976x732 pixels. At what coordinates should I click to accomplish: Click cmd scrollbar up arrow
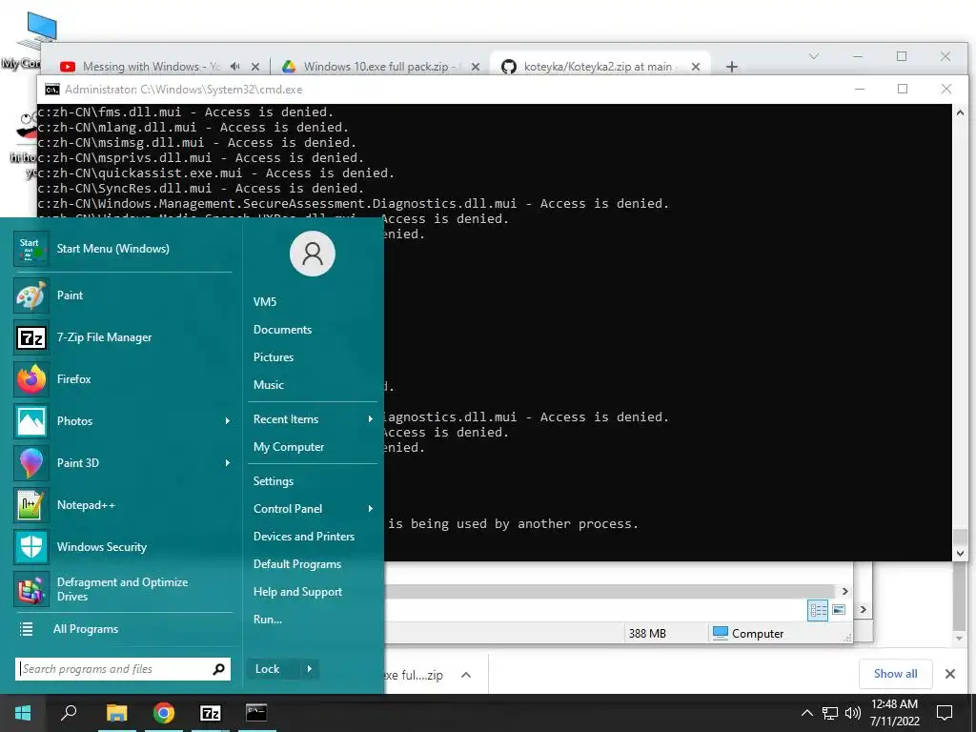click(960, 113)
